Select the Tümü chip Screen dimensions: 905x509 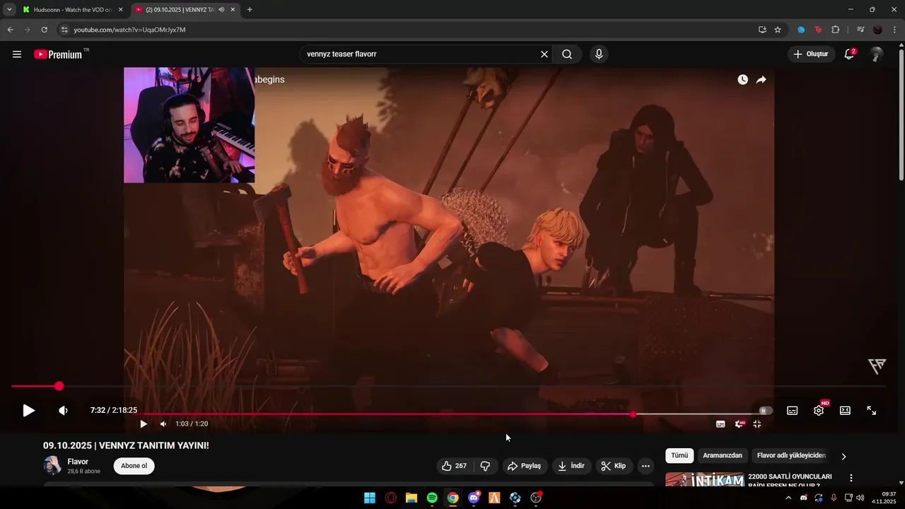tap(679, 456)
